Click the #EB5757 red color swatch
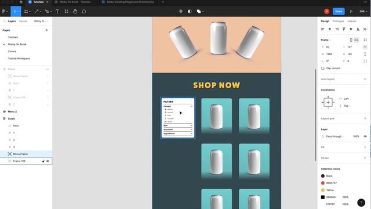The width and height of the screenshot is (371, 209). point(323,183)
